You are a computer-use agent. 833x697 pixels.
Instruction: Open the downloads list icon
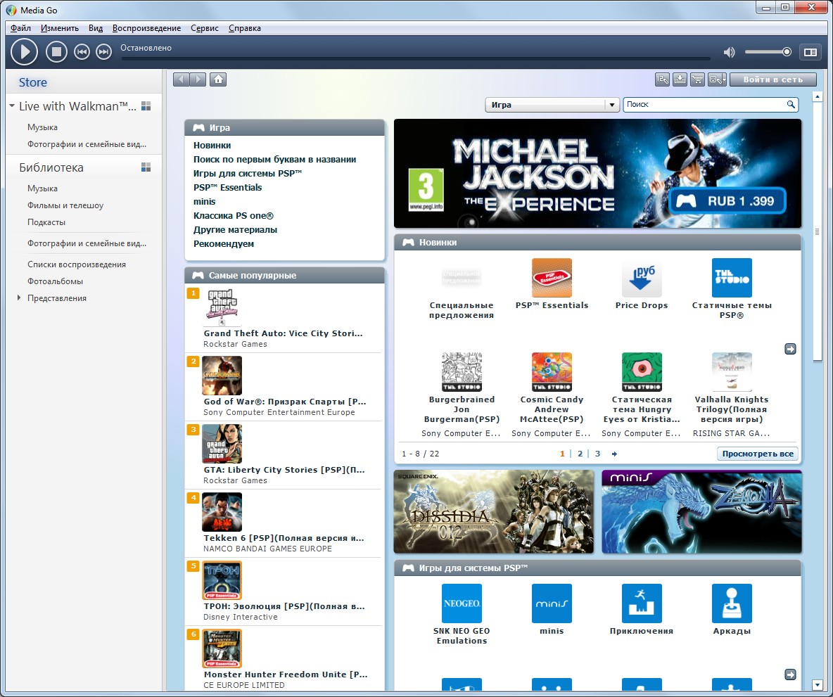coord(680,79)
